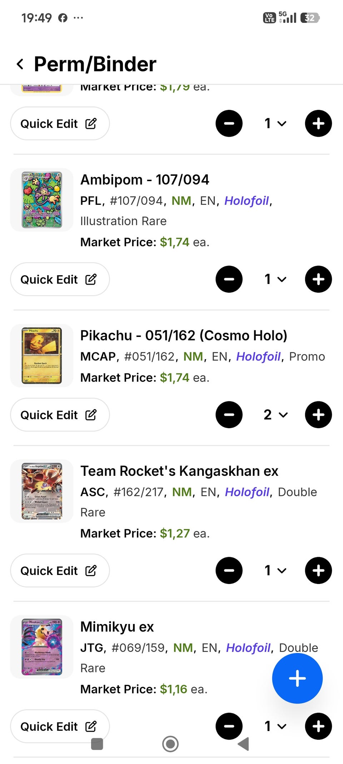Open Kangaskhan ex quantity dropdown
The width and height of the screenshot is (343, 764).
coord(275,570)
